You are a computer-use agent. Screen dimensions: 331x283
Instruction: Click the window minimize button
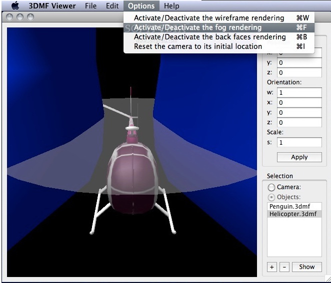[20, 17]
